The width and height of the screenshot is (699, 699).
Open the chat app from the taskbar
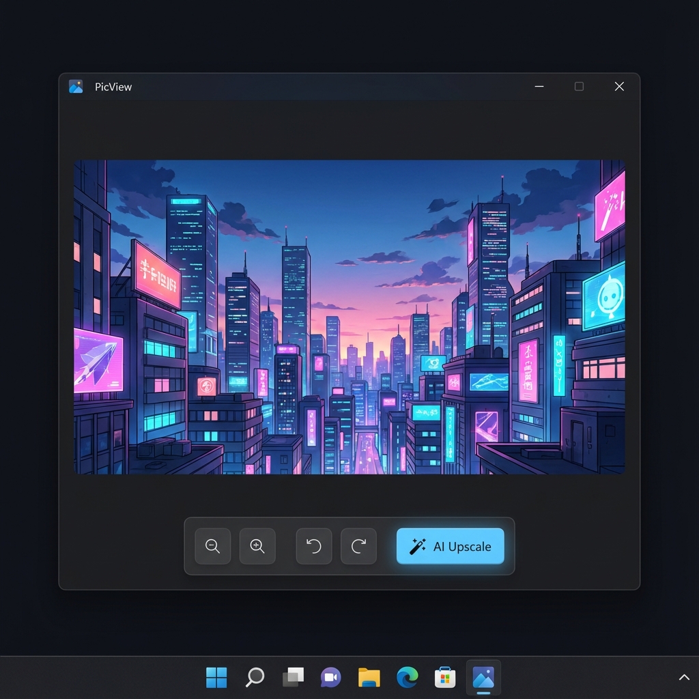(330, 677)
